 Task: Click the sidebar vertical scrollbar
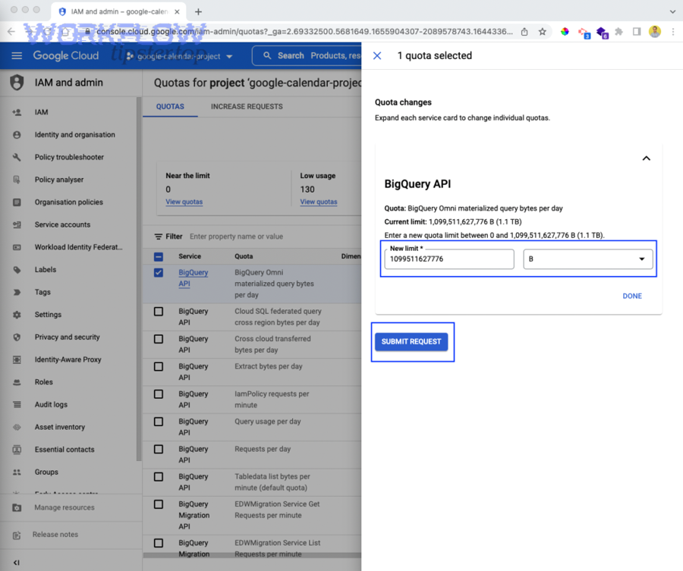[139, 278]
